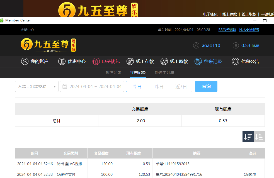This screenshot has height=178, width=274.
Task: Open 线上存款 deposit icon
Action: [130, 62]
